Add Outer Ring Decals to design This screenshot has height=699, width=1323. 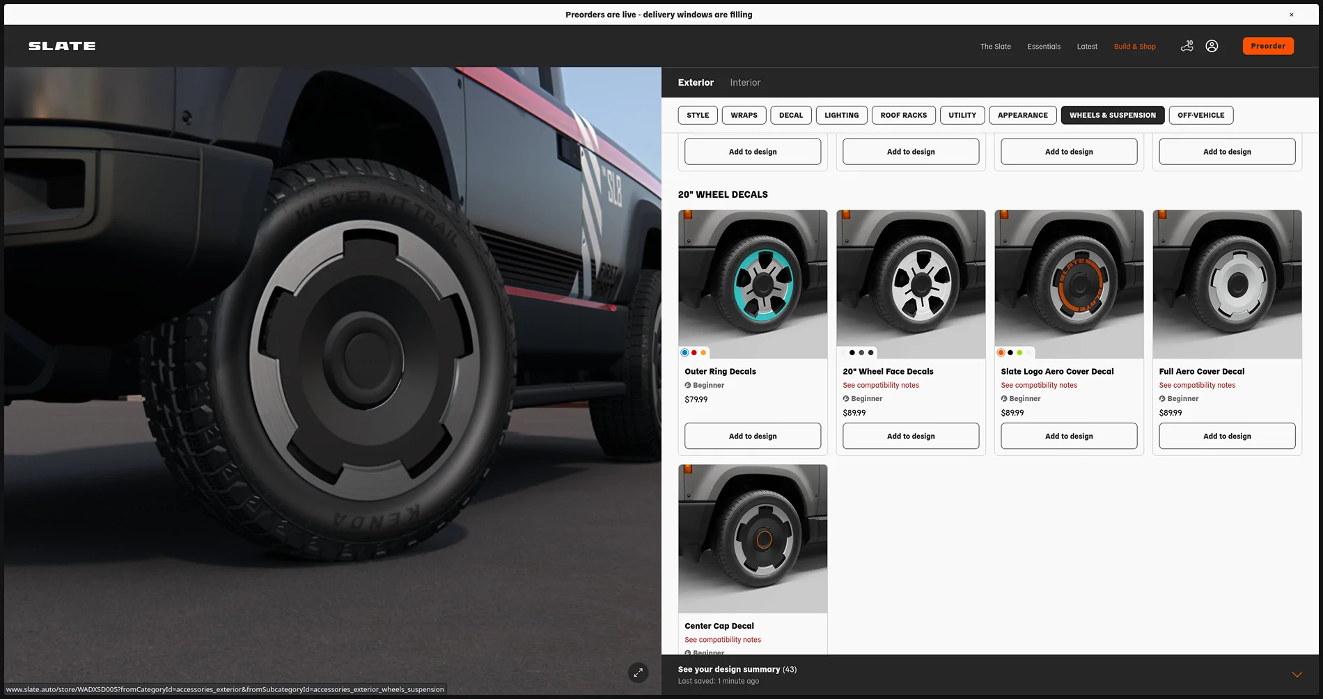click(x=753, y=436)
